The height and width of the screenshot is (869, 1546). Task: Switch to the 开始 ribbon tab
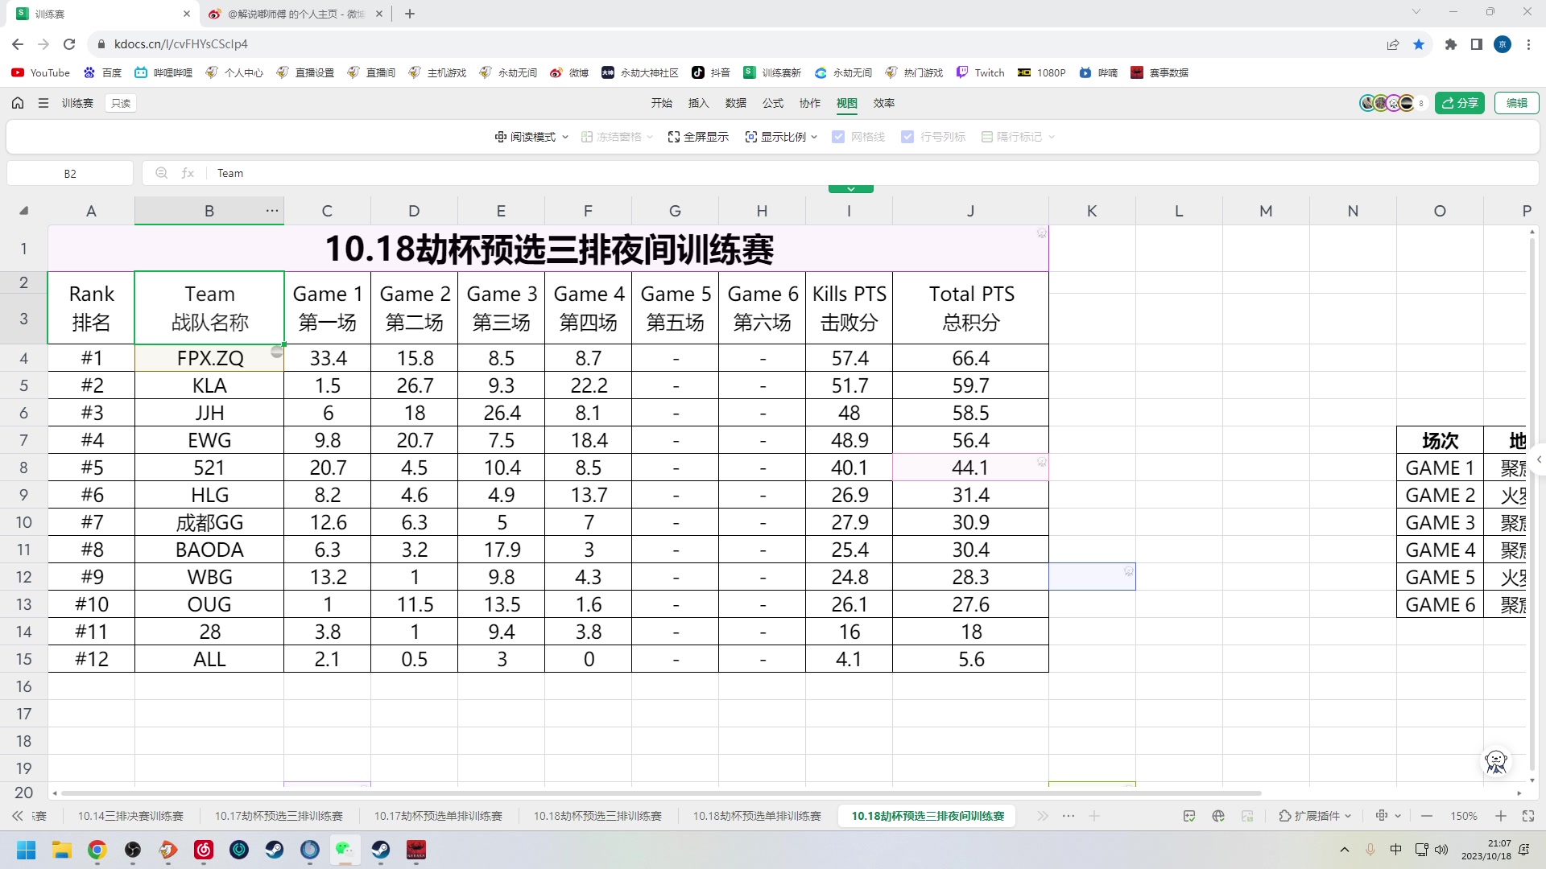[661, 103]
